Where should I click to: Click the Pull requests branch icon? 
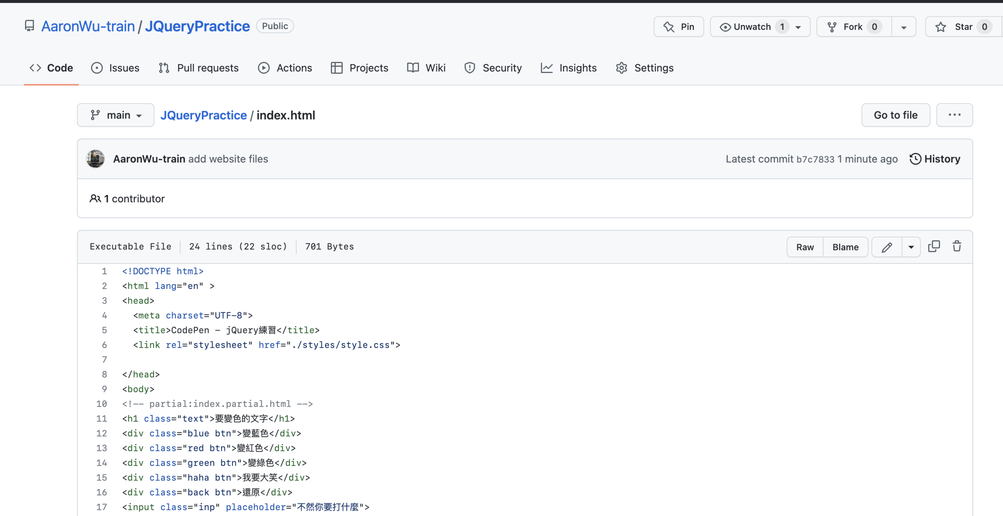click(x=164, y=68)
